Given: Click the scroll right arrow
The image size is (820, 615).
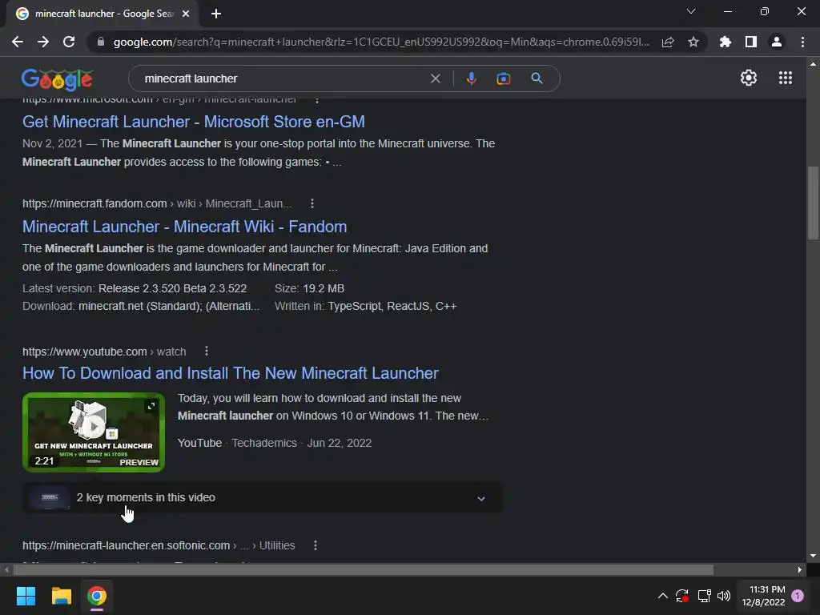Looking at the screenshot, I should (800, 569).
